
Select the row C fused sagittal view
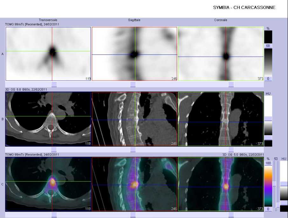coord(134,184)
